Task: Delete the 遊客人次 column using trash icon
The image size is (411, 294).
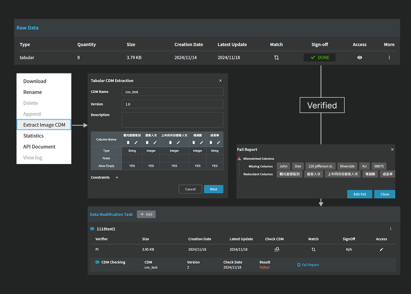Action: click(147, 142)
